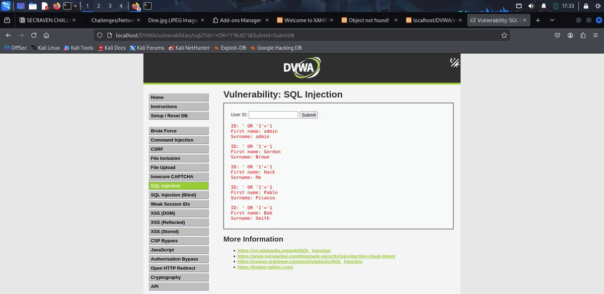Open the file manager panel launcher
604x294 pixels.
[33, 6]
